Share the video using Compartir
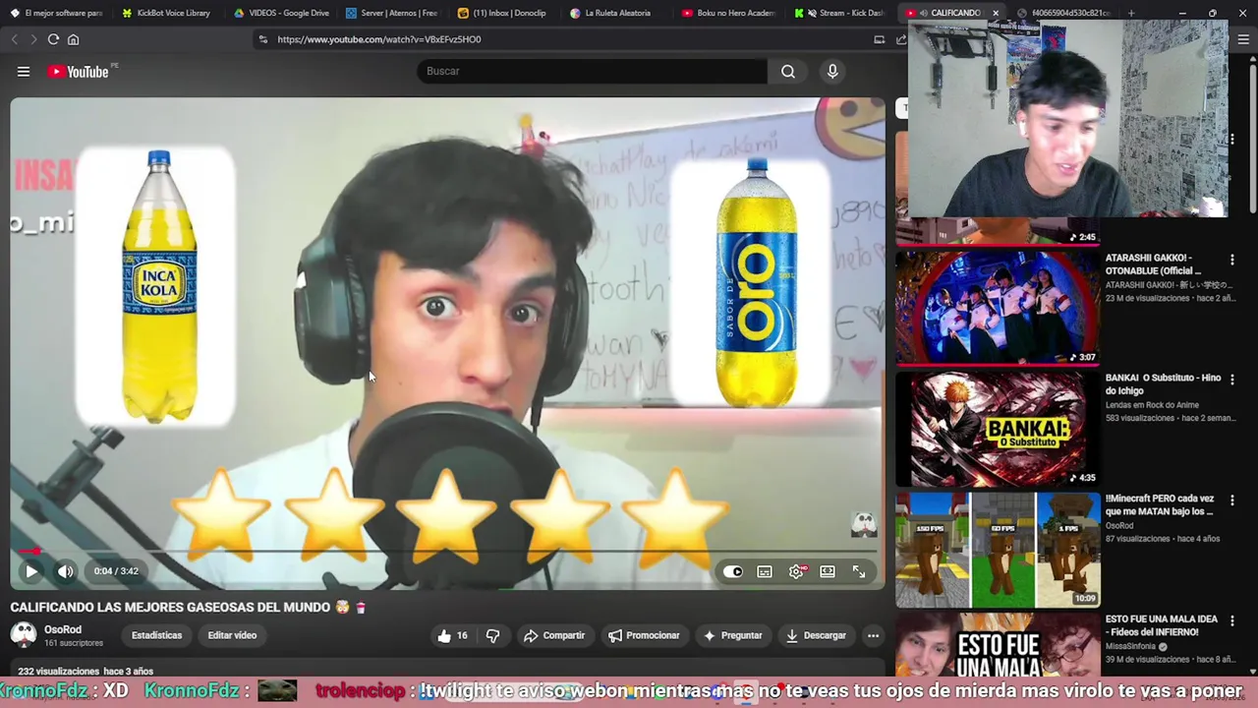The image size is (1258, 708). pos(554,635)
